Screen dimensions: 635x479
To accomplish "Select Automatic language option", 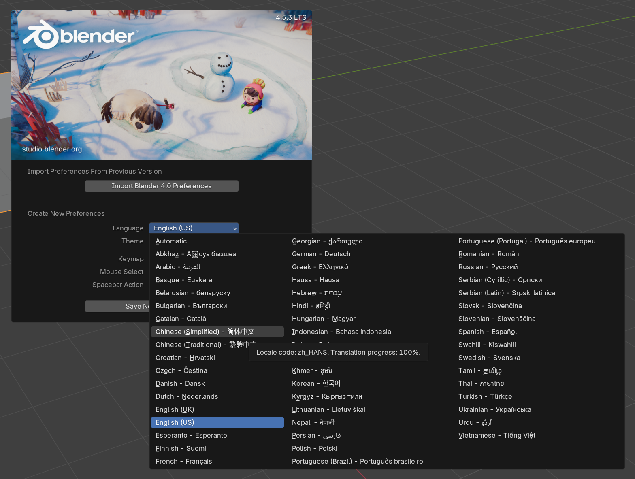I will tap(217, 241).
